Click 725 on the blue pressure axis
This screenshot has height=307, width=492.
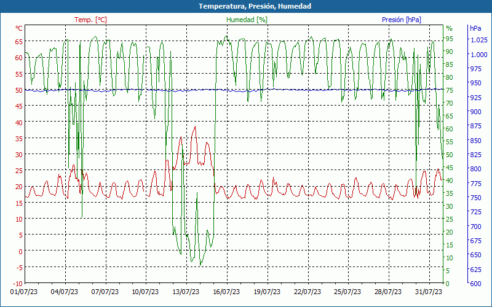(476, 212)
